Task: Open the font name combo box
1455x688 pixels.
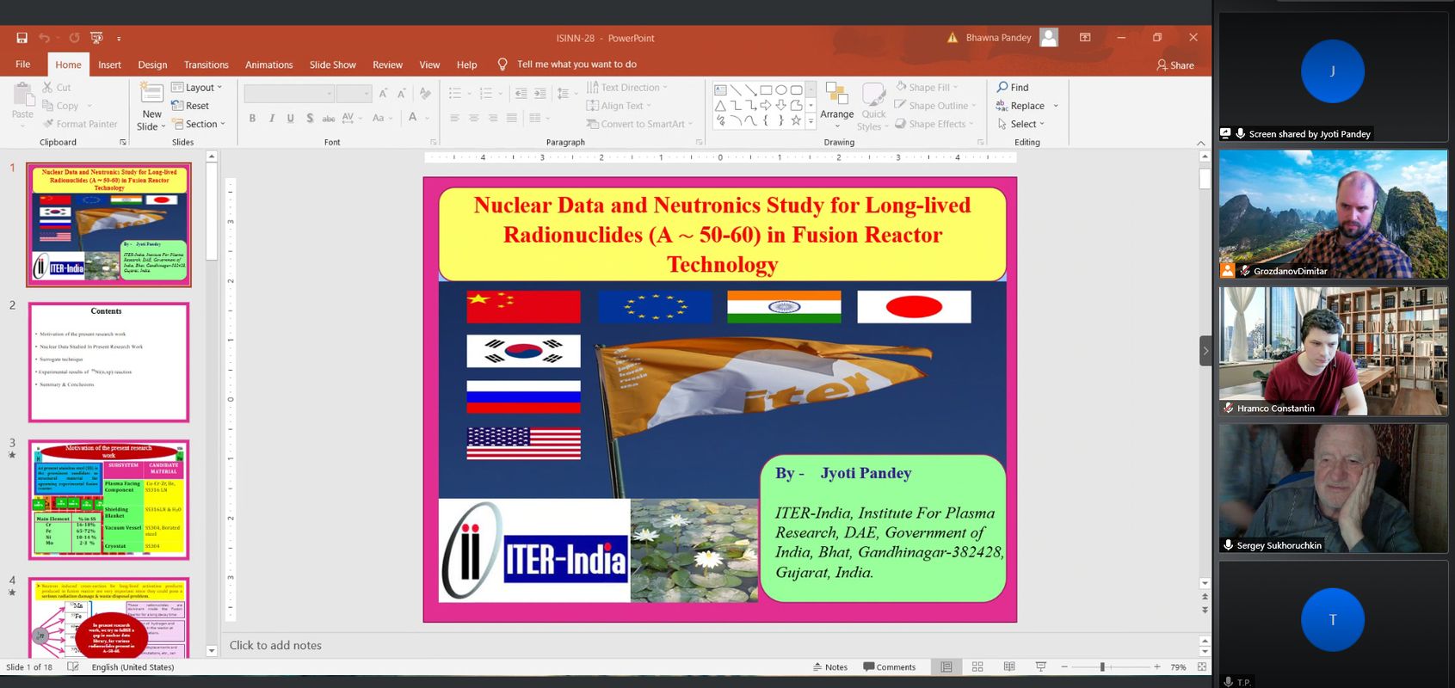Action: click(288, 93)
